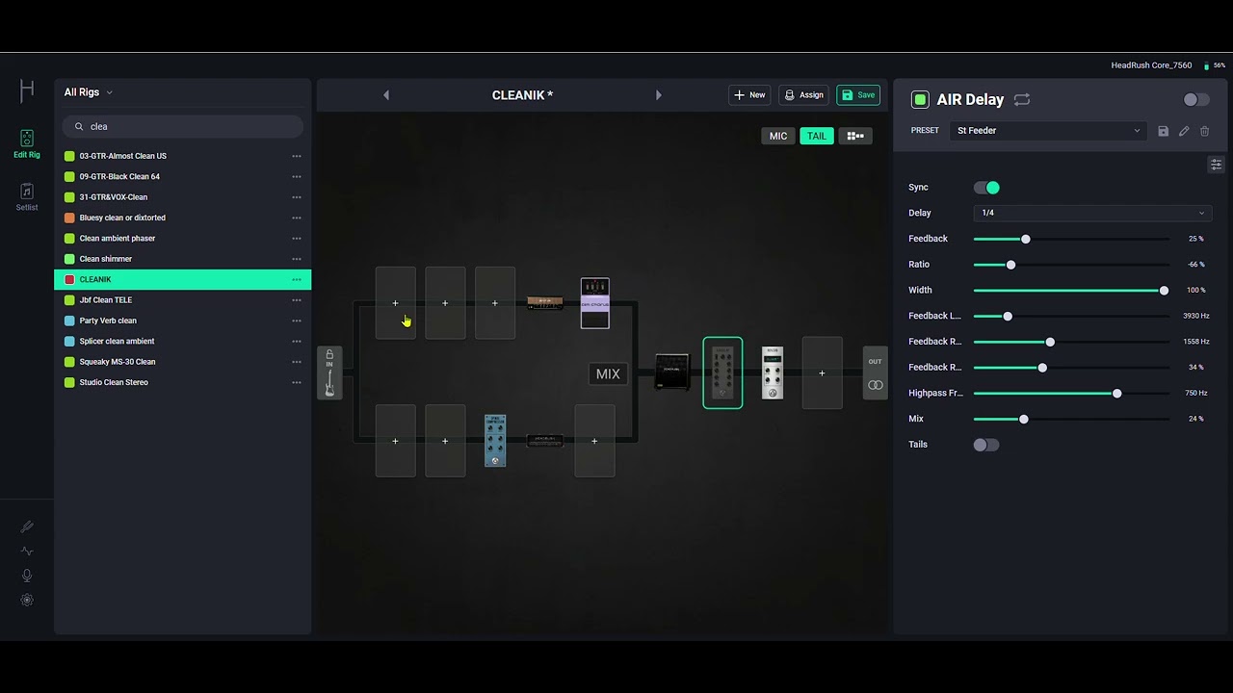Image resolution: width=1233 pixels, height=693 pixels.
Task: Save the rig with Save button
Action: pyautogui.click(x=858, y=95)
